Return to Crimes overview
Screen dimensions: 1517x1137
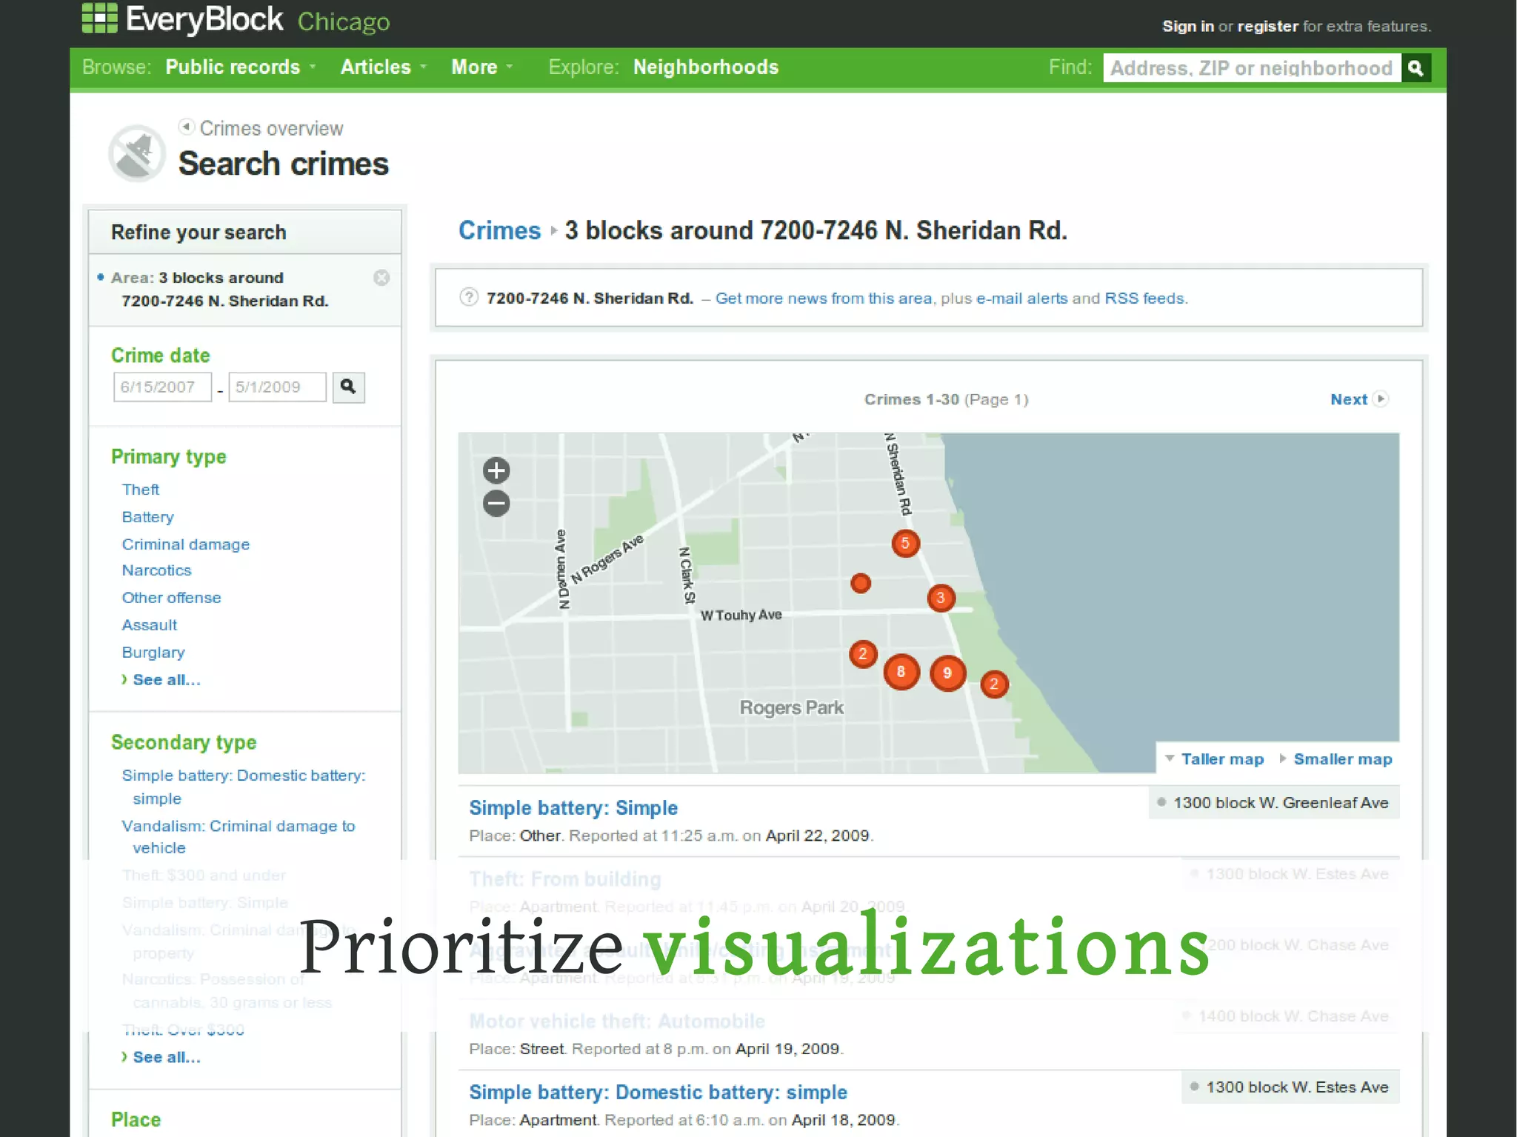[x=270, y=128]
